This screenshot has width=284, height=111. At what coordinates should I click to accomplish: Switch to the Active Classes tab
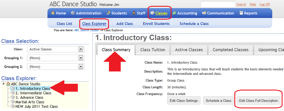[x=189, y=50]
